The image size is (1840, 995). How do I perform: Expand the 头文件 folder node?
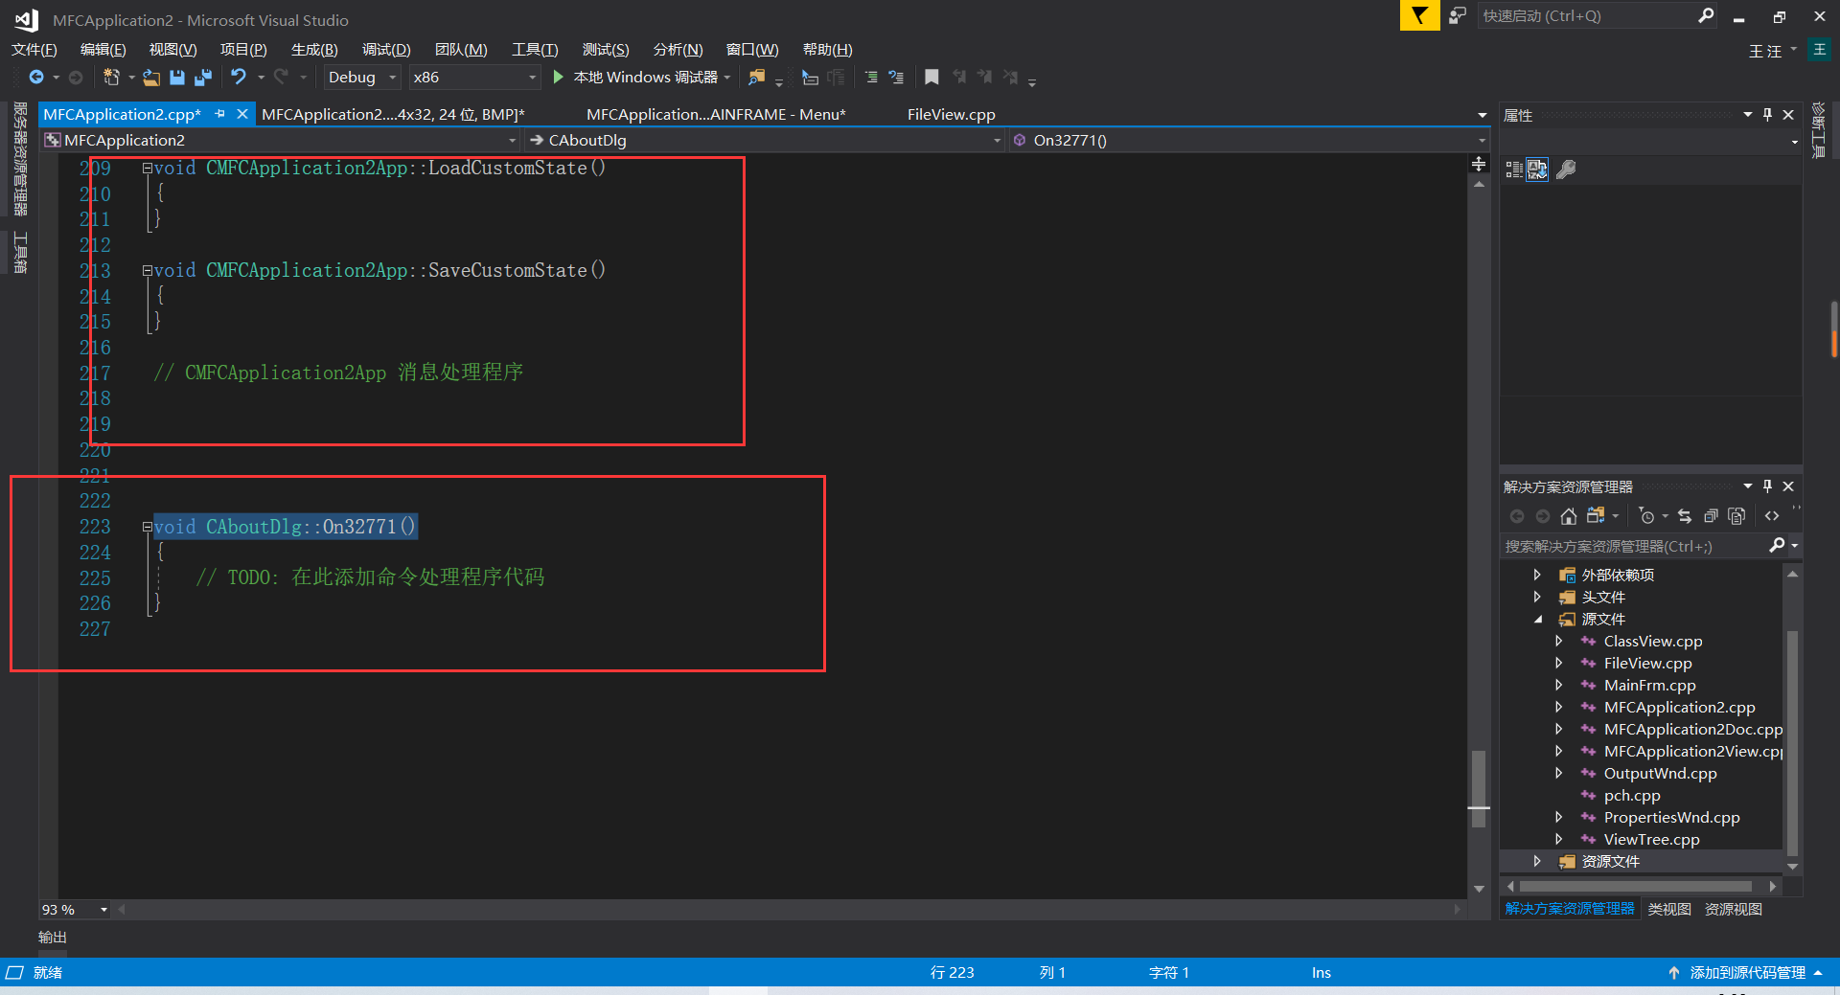1537,597
